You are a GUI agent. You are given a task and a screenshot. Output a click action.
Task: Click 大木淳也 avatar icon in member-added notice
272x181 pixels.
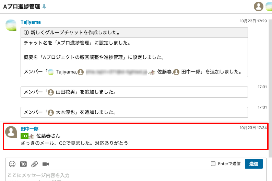tap(51, 113)
